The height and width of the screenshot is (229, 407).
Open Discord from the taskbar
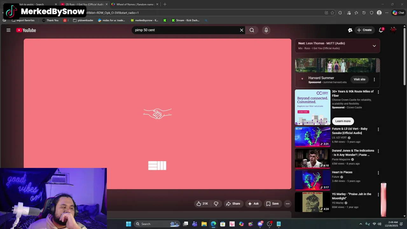click(x=260, y=224)
